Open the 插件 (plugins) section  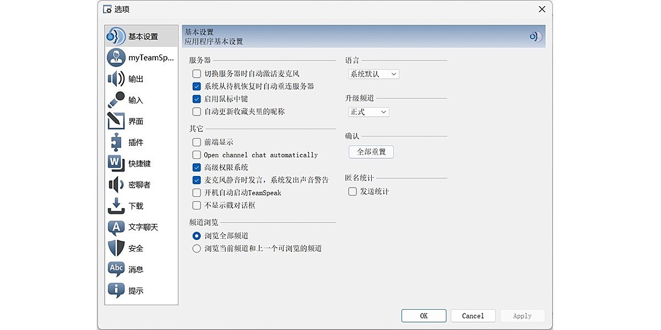[134, 142]
